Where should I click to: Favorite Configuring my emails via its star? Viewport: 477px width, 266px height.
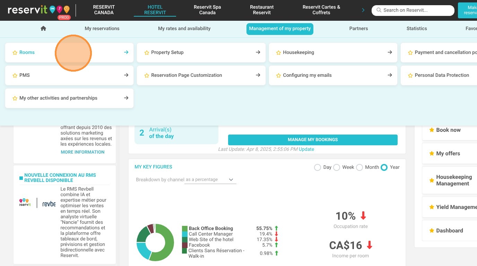278,75
